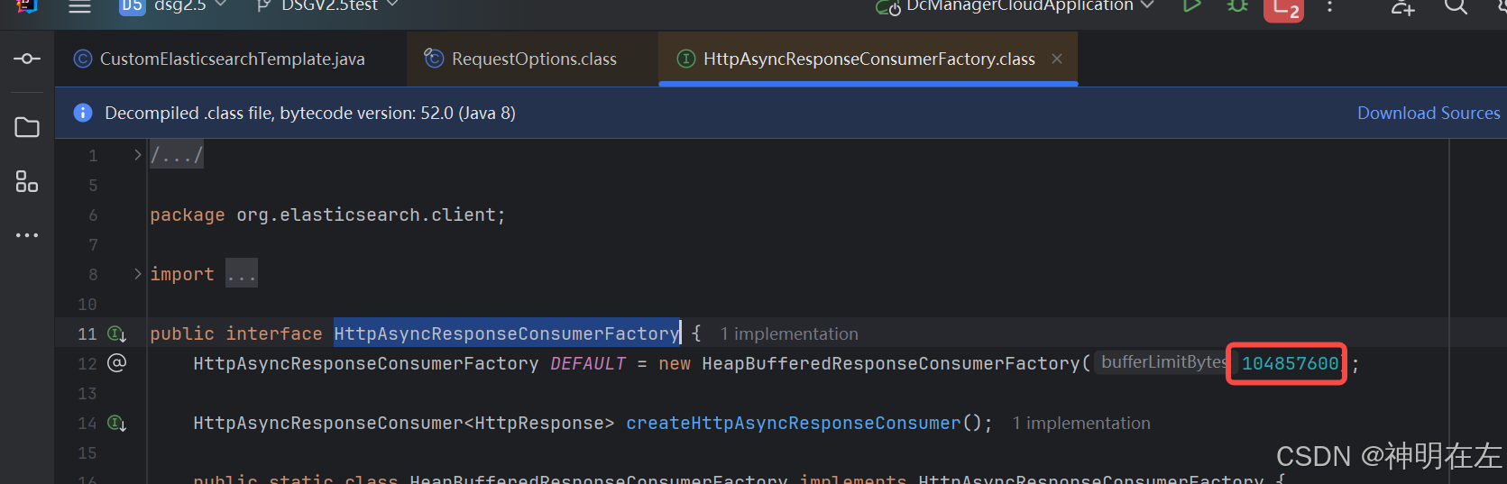Viewport: 1507px width, 484px height.
Task: Open the Commit tool window icon
Action: (27, 59)
